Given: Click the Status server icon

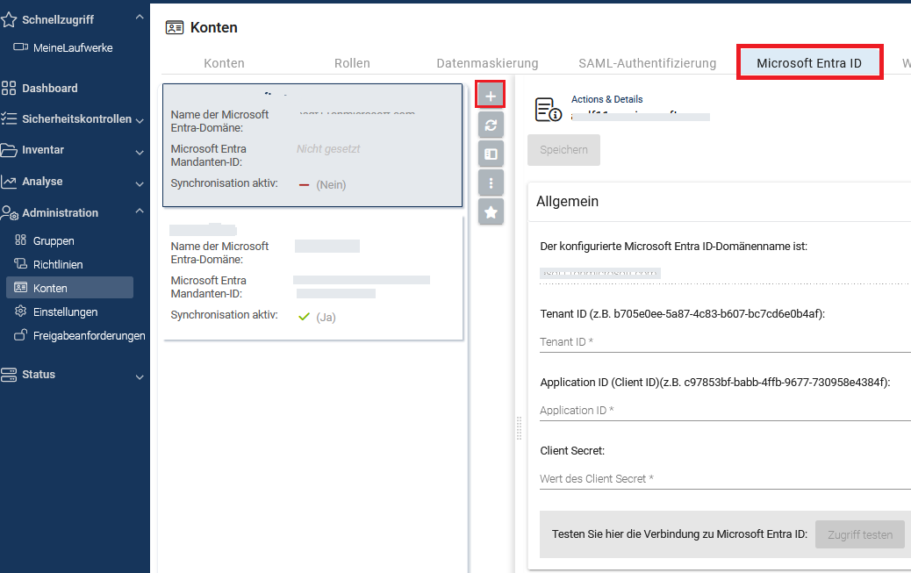Looking at the screenshot, I should [9, 375].
